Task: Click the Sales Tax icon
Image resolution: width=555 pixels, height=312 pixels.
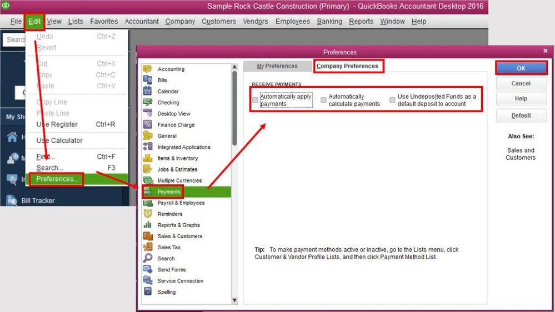Action: 148,247
